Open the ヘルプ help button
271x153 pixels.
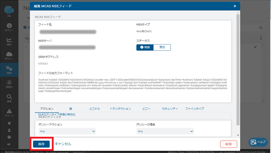click(258, 142)
